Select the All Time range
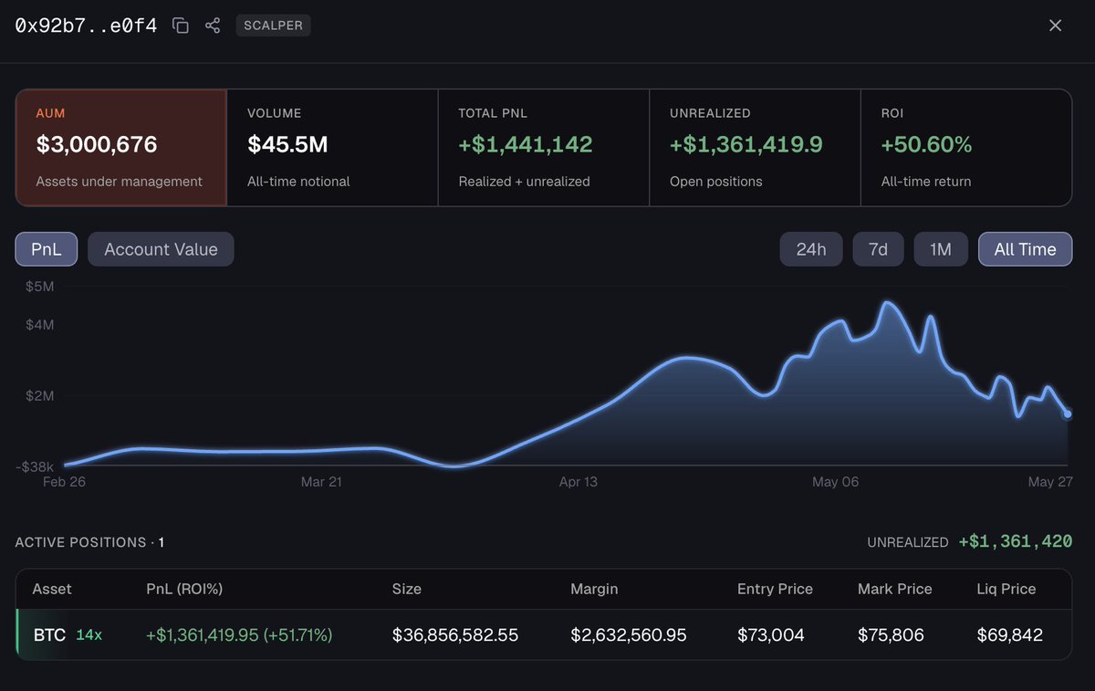The width and height of the screenshot is (1095, 691). click(x=1025, y=249)
